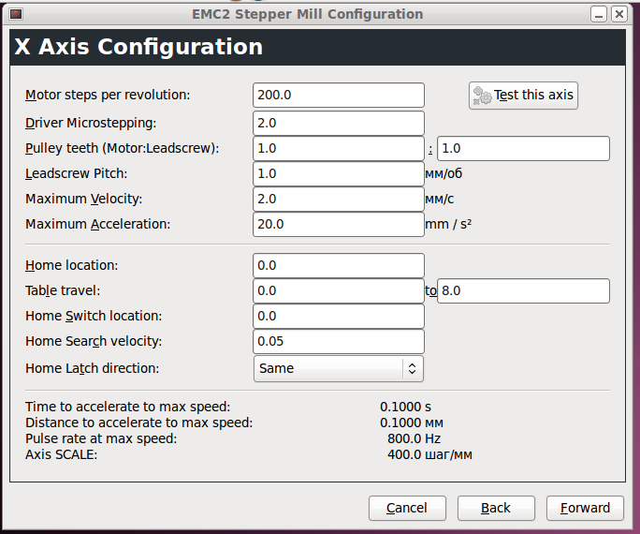Minimize the EMC2 configuration window
The height and width of the screenshot is (534, 640).
point(598,14)
